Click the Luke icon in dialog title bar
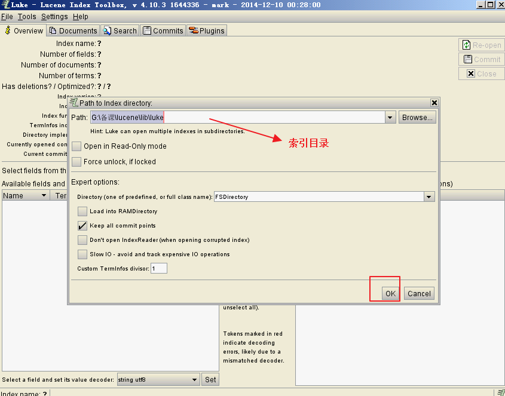The width and height of the screenshot is (505, 396). pyautogui.click(x=74, y=102)
